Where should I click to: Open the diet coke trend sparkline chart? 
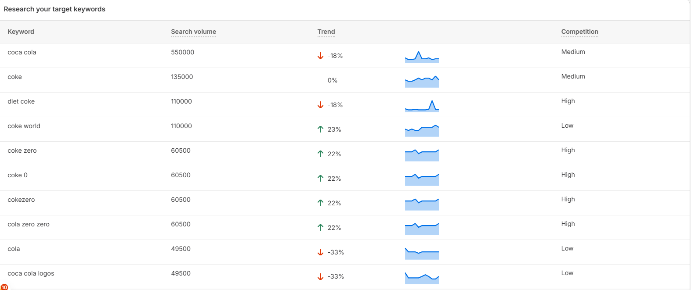(x=422, y=106)
